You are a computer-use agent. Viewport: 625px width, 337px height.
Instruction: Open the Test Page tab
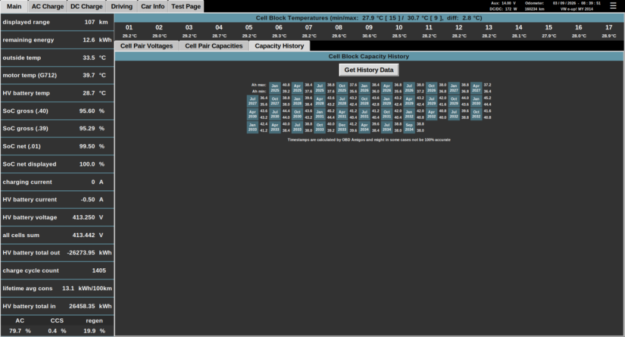186,6
